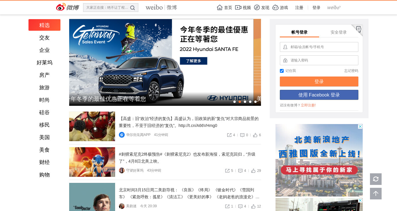
Task: Open 视频 via the video camera icon
Action: point(238,8)
